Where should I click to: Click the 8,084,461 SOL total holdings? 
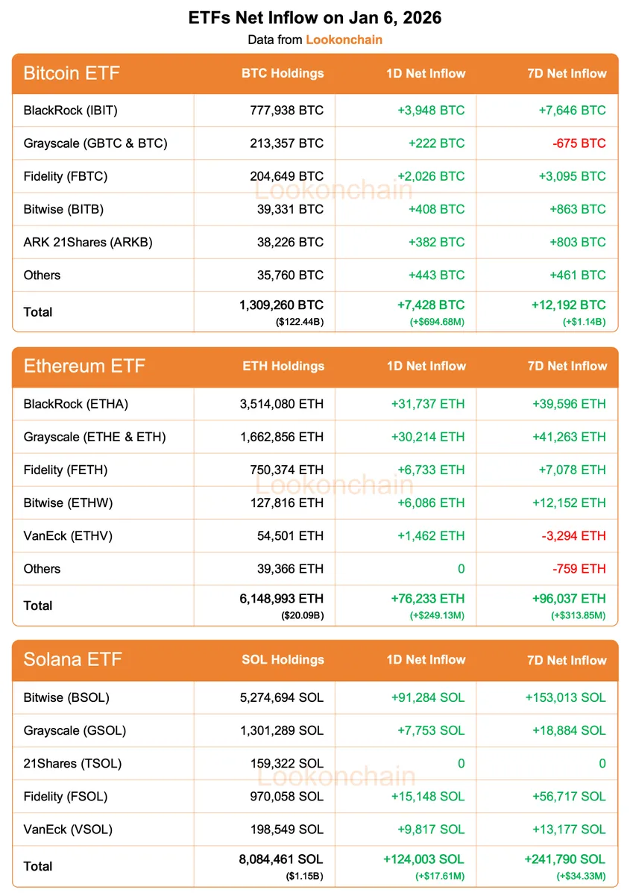(282, 859)
